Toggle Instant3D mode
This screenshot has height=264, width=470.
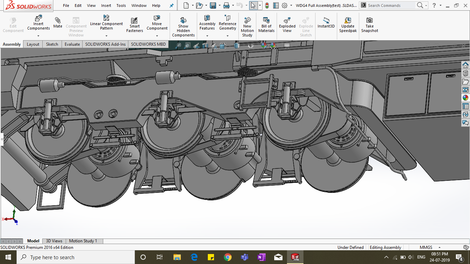pyautogui.click(x=326, y=21)
